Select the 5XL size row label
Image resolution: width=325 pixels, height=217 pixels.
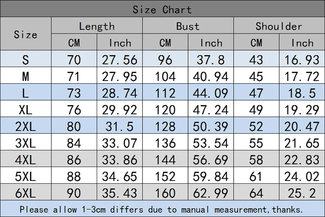click(x=26, y=176)
